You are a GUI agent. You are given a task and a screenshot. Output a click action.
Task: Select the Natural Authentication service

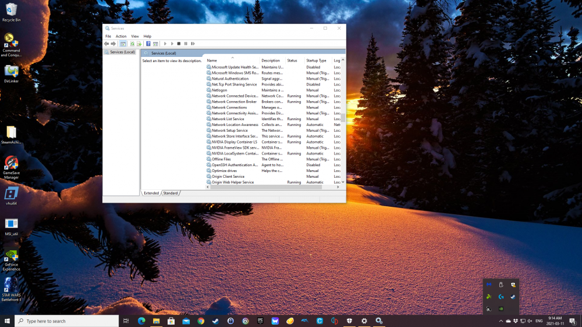[x=273, y=78]
